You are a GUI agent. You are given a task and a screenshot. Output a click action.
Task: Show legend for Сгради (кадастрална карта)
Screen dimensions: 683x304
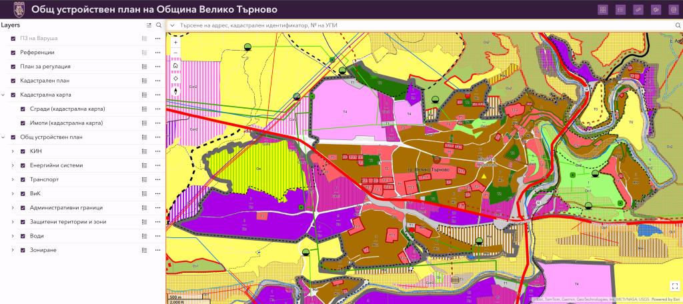[x=145, y=109]
